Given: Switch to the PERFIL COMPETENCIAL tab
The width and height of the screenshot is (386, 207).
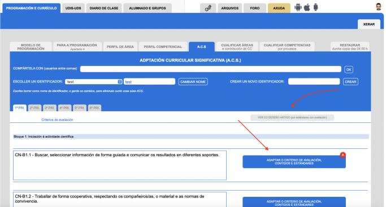Looking at the screenshot, I should (163, 47).
